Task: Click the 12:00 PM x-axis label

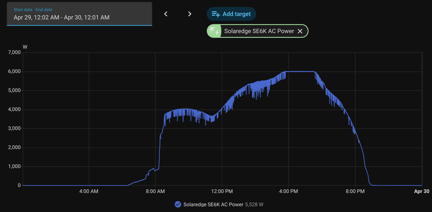Action: [x=222, y=192]
